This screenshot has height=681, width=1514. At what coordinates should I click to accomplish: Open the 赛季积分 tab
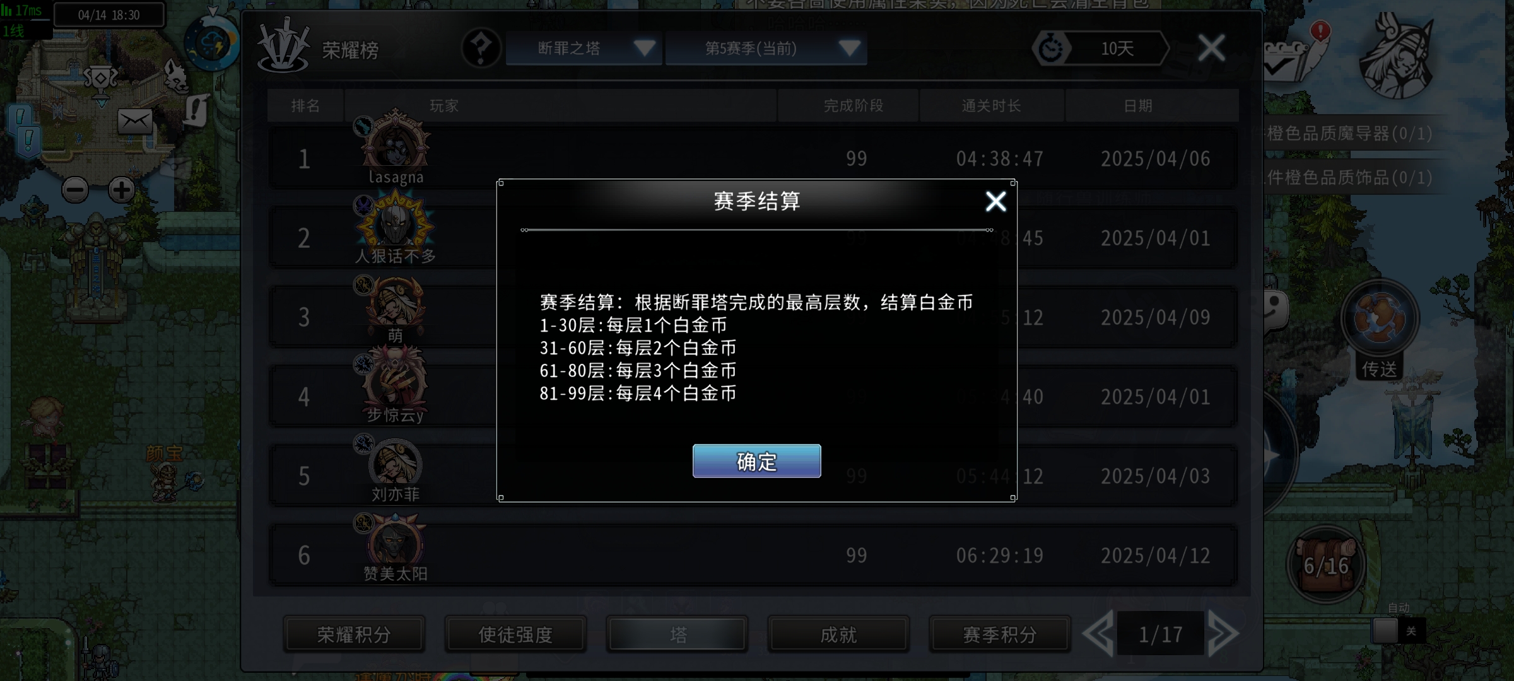pos(1000,634)
